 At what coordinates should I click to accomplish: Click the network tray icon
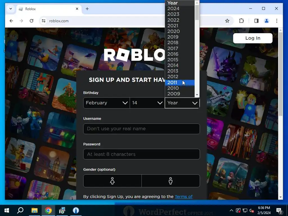click(x=245, y=210)
